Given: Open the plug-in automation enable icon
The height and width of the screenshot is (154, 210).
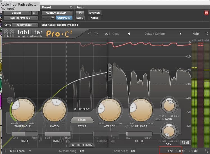Looking at the screenshot, I should 80,13.
